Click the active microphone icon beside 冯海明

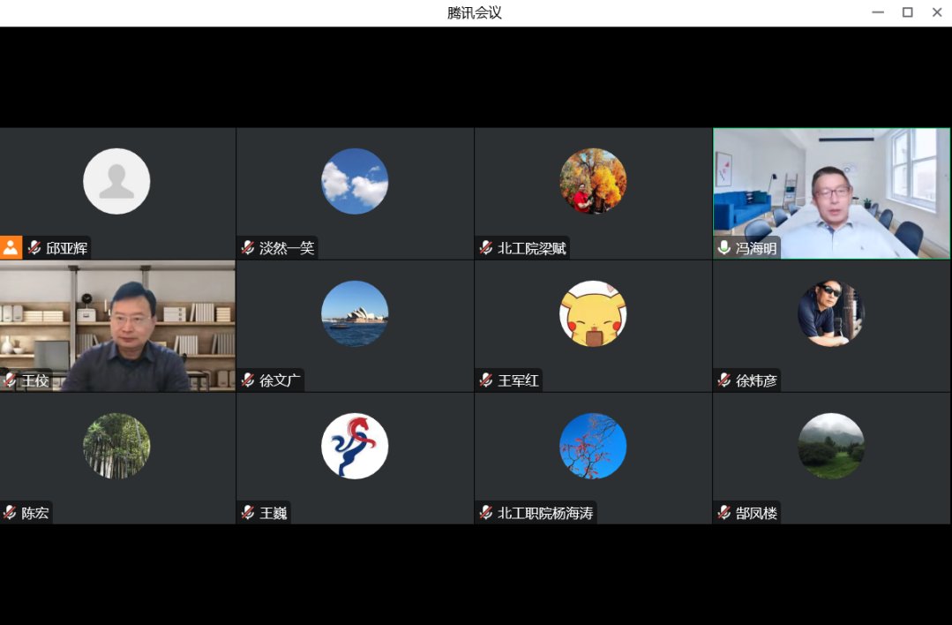coord(724,248)
